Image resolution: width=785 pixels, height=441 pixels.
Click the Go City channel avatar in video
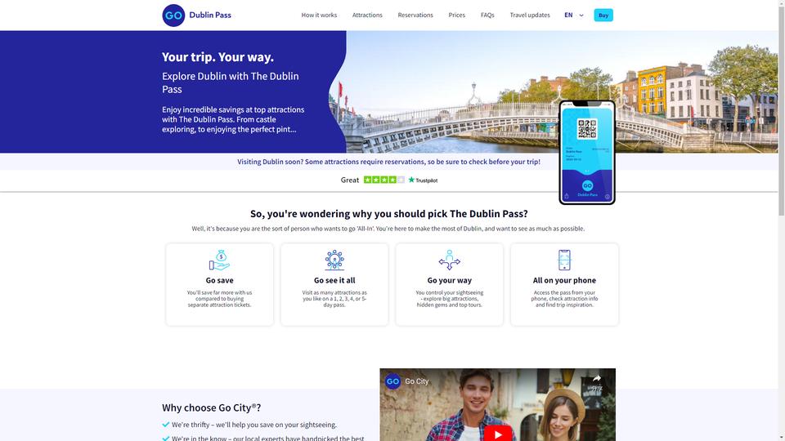[393, 381]
